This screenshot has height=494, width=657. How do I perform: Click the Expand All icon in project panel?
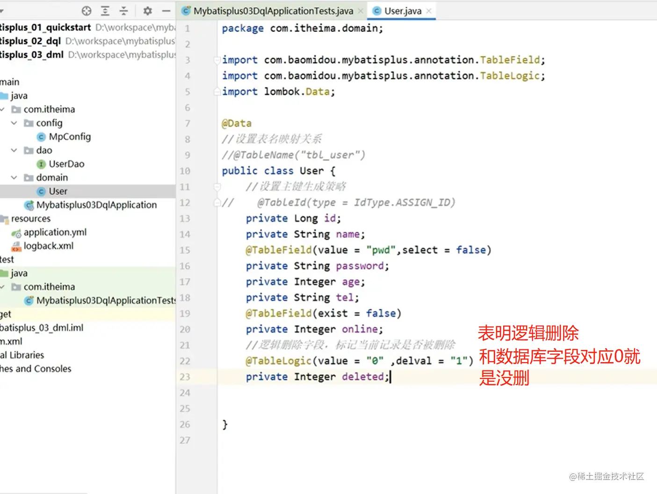[x=106, y=11]
